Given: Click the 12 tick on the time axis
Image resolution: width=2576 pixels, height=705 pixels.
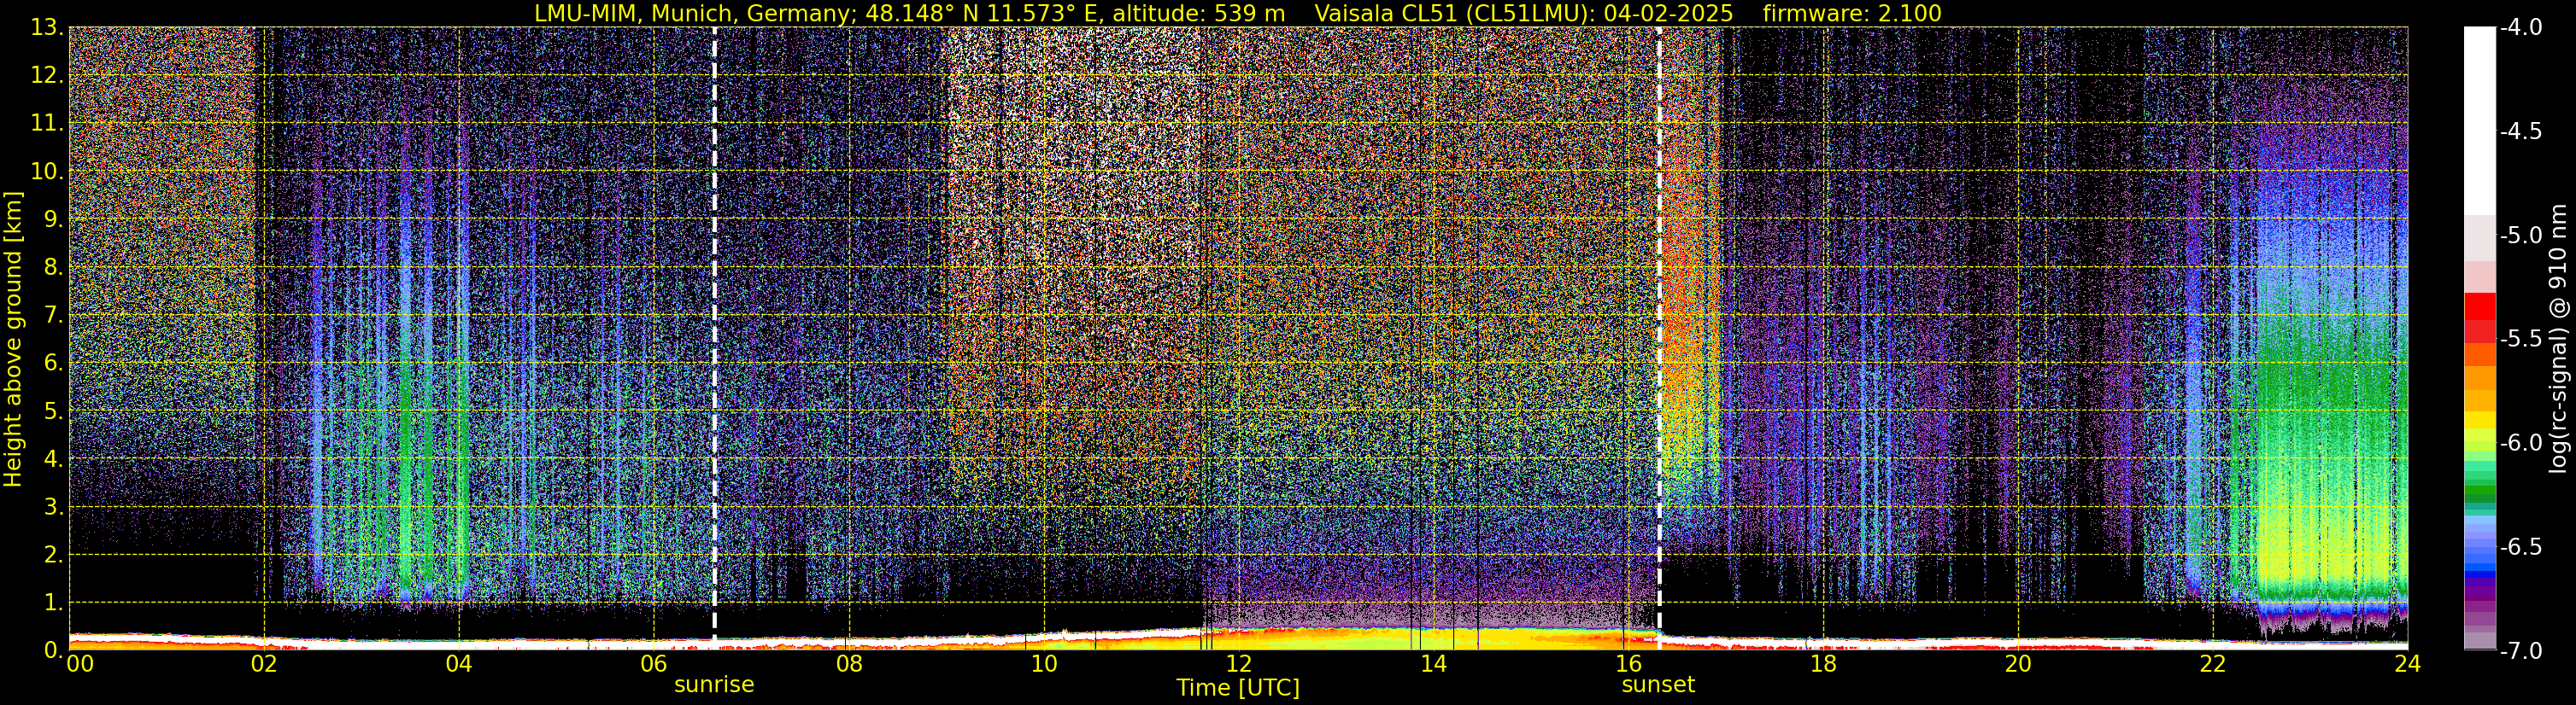Looking at the screenshot, I should [1239, 664].
